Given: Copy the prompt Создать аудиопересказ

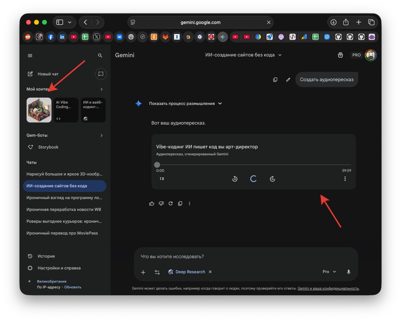Looking at the screenshot, I should click(x=275, y=80).
